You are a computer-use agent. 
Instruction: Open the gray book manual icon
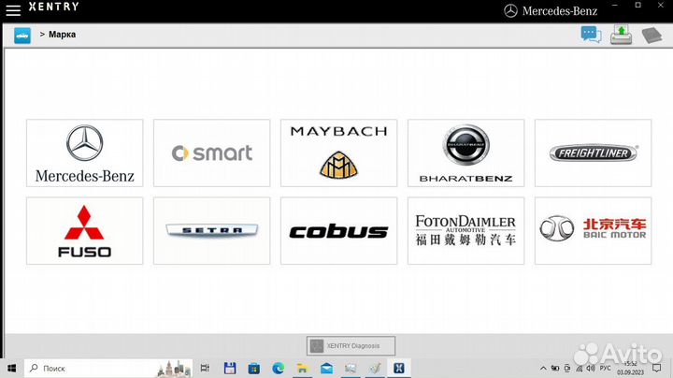[651, 35]
